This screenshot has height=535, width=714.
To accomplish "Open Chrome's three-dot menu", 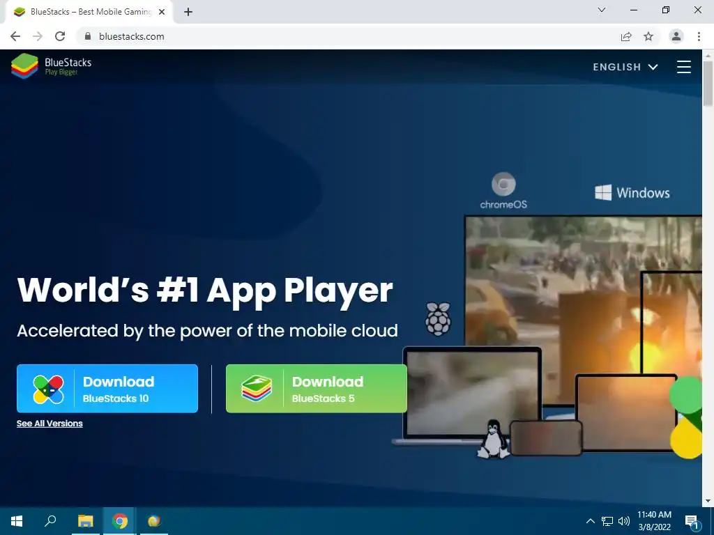I will [x=699, y=36].
